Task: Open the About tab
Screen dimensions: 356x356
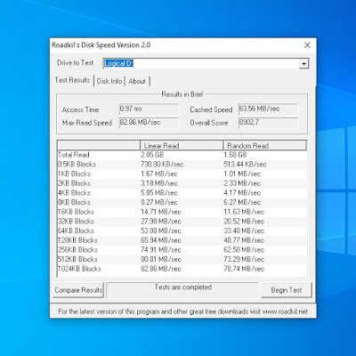Action: pos(137,81)
